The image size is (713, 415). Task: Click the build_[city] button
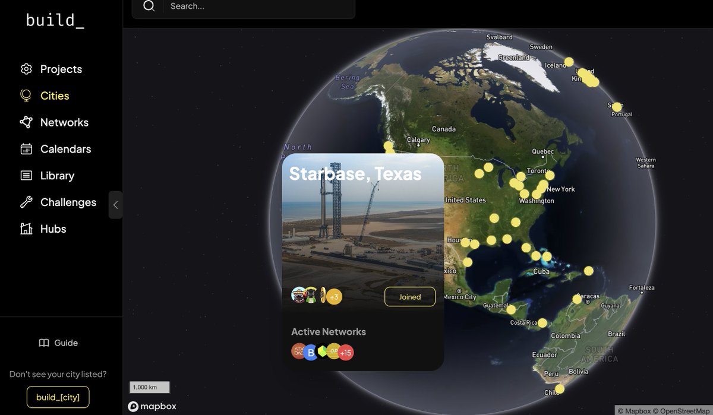pos(58,397)
